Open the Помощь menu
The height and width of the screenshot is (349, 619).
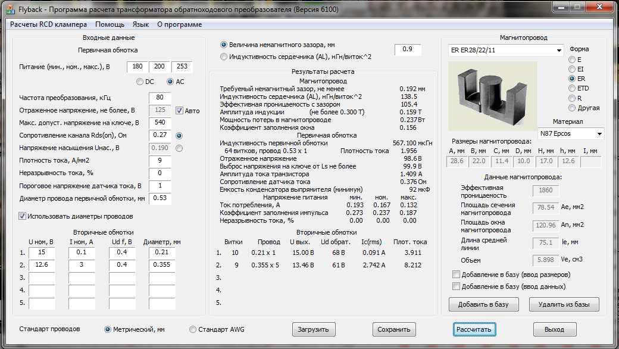click(110, 24)
